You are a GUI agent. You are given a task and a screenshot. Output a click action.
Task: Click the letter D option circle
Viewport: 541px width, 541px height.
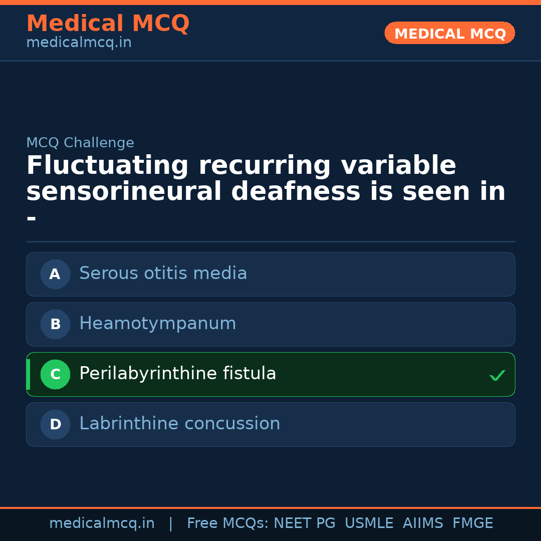55,424
